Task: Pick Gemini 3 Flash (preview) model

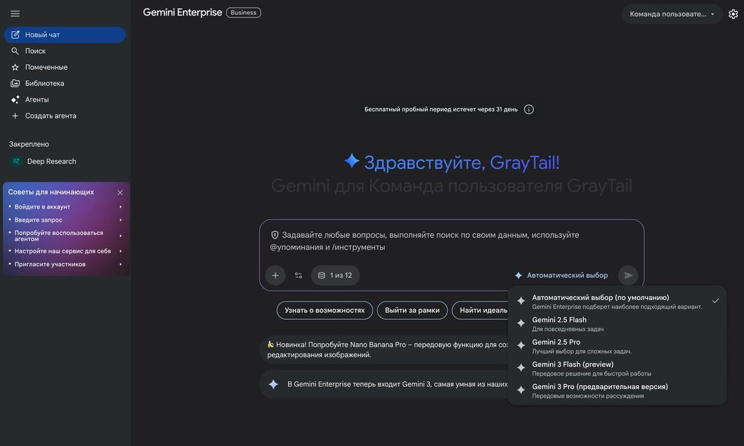Action: coord(617,369)
